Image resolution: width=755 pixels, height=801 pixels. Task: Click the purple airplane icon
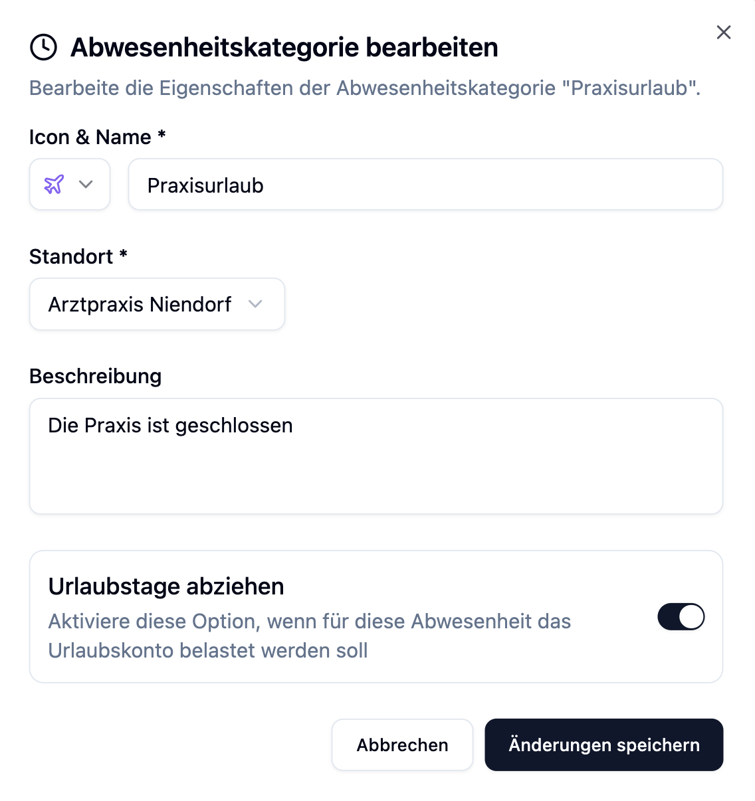tap(54, 184)
